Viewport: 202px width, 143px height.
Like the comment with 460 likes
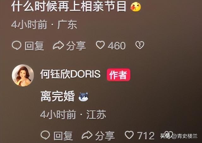coord(100,45)
